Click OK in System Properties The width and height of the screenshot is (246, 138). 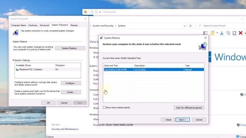click(48, 103)
